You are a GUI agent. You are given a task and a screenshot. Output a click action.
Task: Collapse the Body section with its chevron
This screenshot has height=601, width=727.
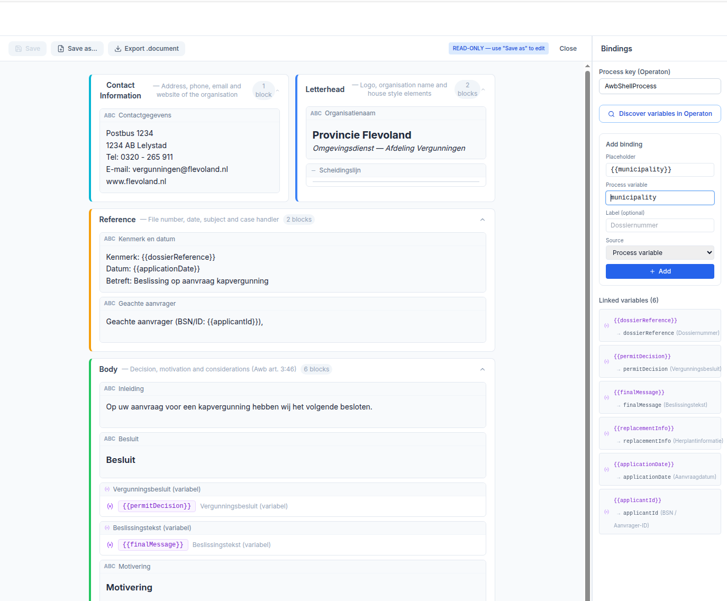point(482,369)
